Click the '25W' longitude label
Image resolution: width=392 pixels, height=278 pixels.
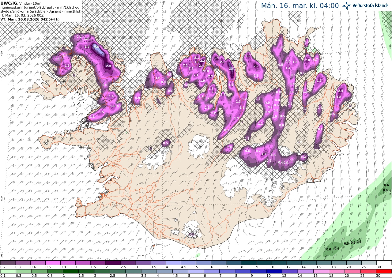(2, 254)
